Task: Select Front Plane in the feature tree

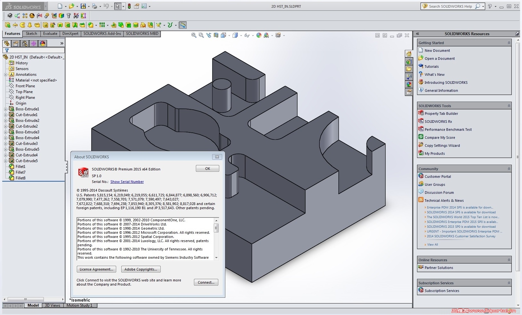Action: pyautogui.click(x=25, y=86)
